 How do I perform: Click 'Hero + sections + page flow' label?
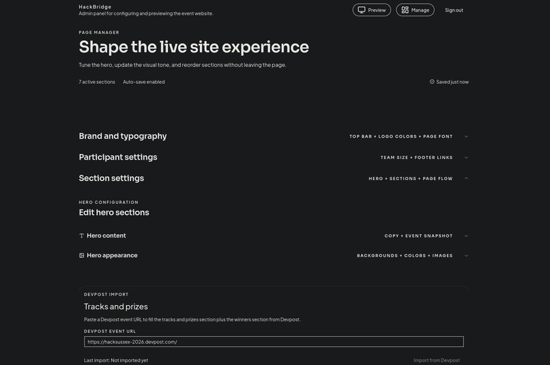point(411,179)
